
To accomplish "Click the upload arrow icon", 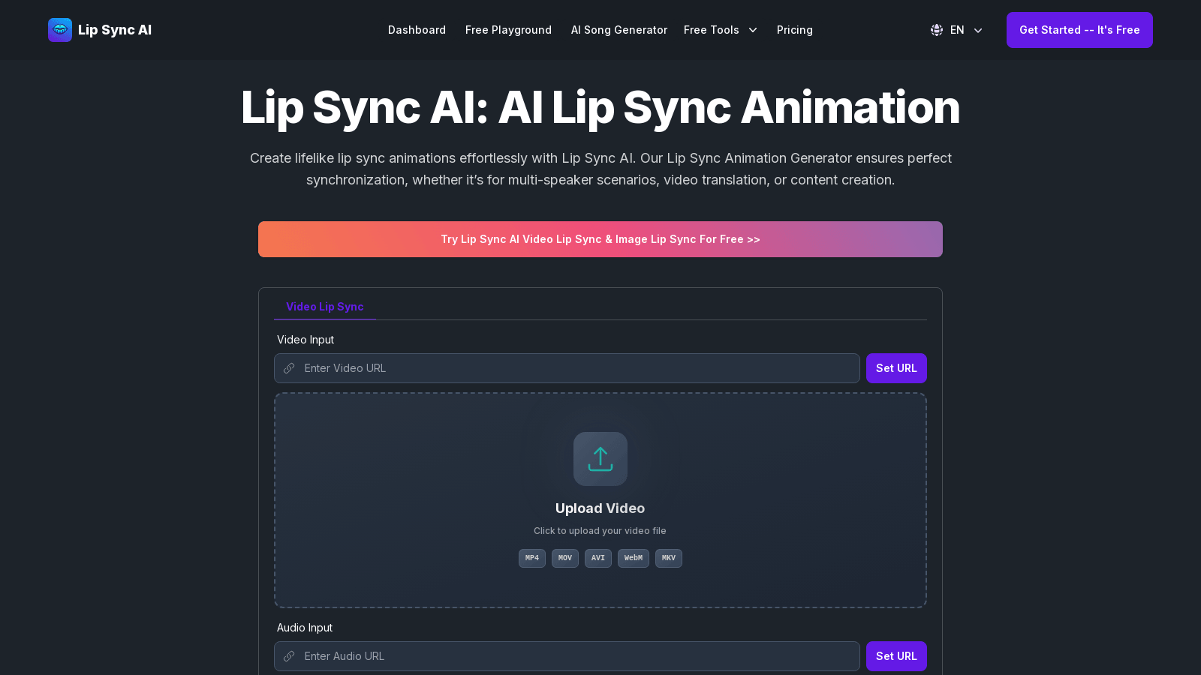I will (600, 459).
